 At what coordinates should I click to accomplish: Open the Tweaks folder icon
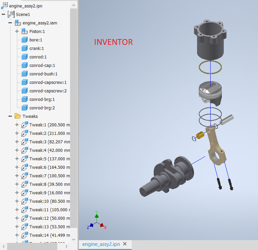[18, 116]
